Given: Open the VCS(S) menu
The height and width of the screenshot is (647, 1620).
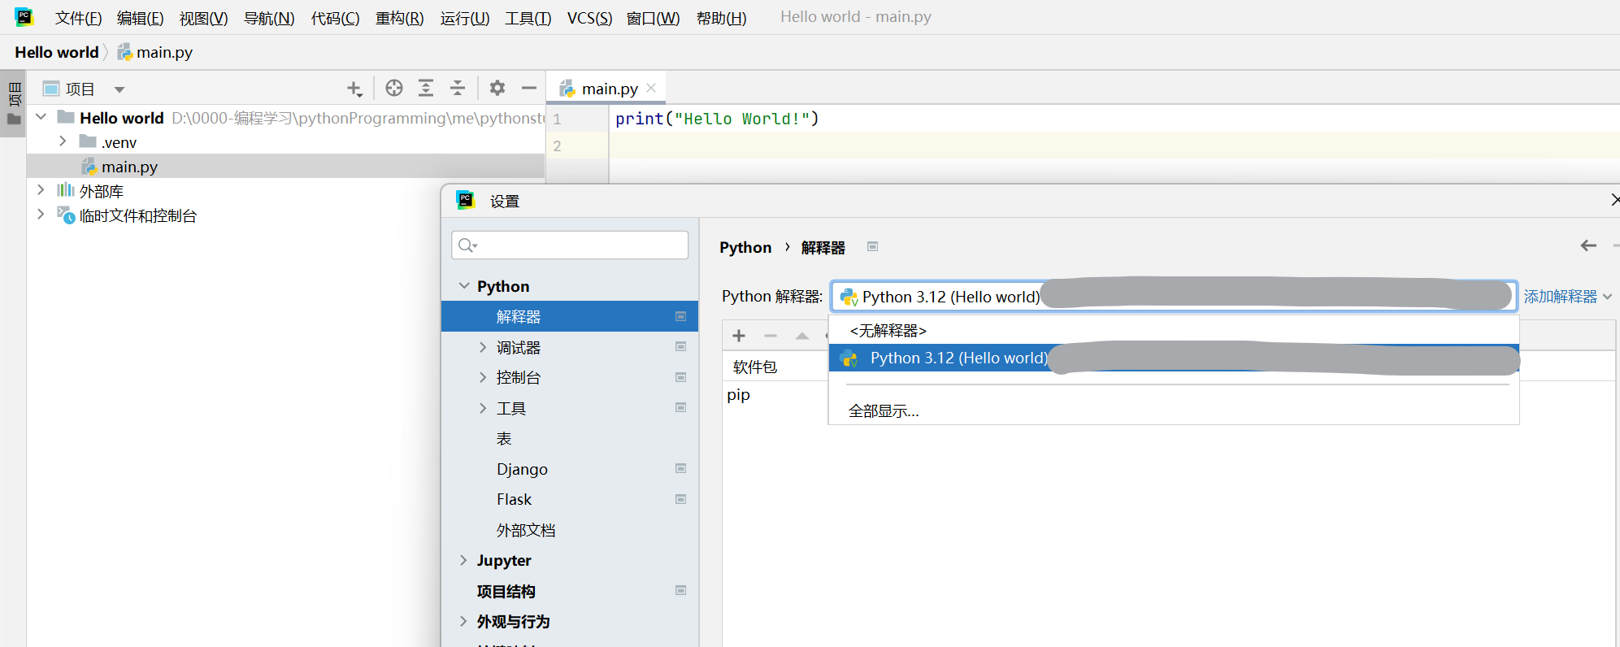Looking at the screenshot, I should pyautogui.click(x=589, y=18).
